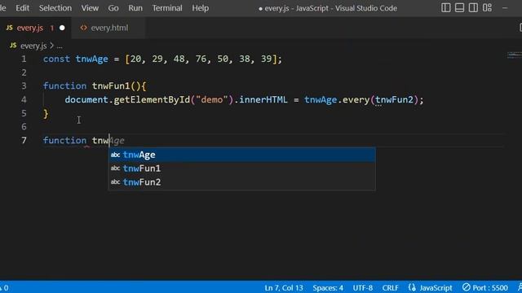Switch to the every.html tab
Image resolution: width=522 pixels, height=293 pixels.
click(x=108, y=28)
